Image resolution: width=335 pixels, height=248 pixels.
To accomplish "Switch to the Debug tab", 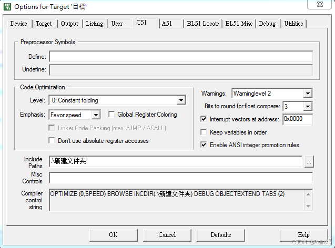I will pyautogui.click(x=267, y=24).
